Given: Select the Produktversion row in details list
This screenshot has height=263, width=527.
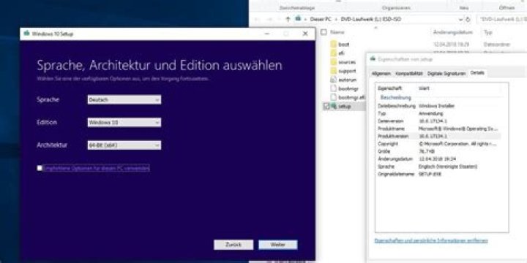Looking at the screenshot, I should point(438,136).
